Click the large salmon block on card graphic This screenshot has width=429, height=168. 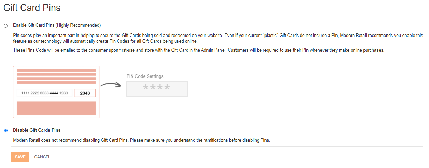[56, 108]
